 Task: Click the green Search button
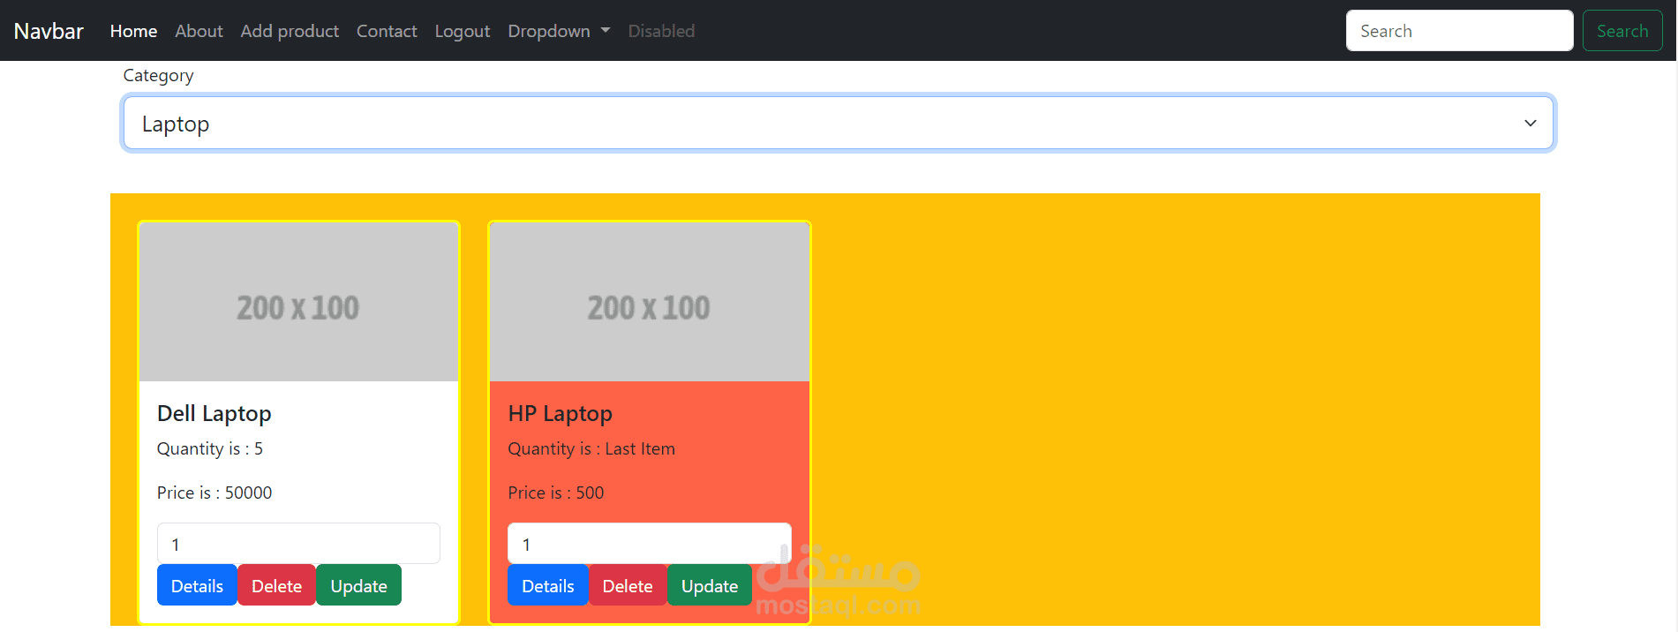click(x=1622, y=31)
